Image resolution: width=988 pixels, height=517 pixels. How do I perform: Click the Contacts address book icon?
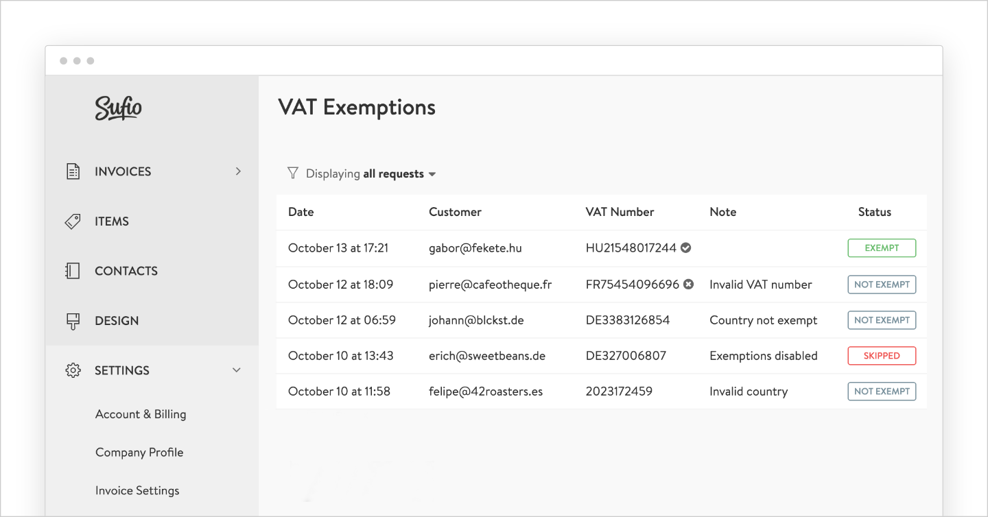click(73, 271)
